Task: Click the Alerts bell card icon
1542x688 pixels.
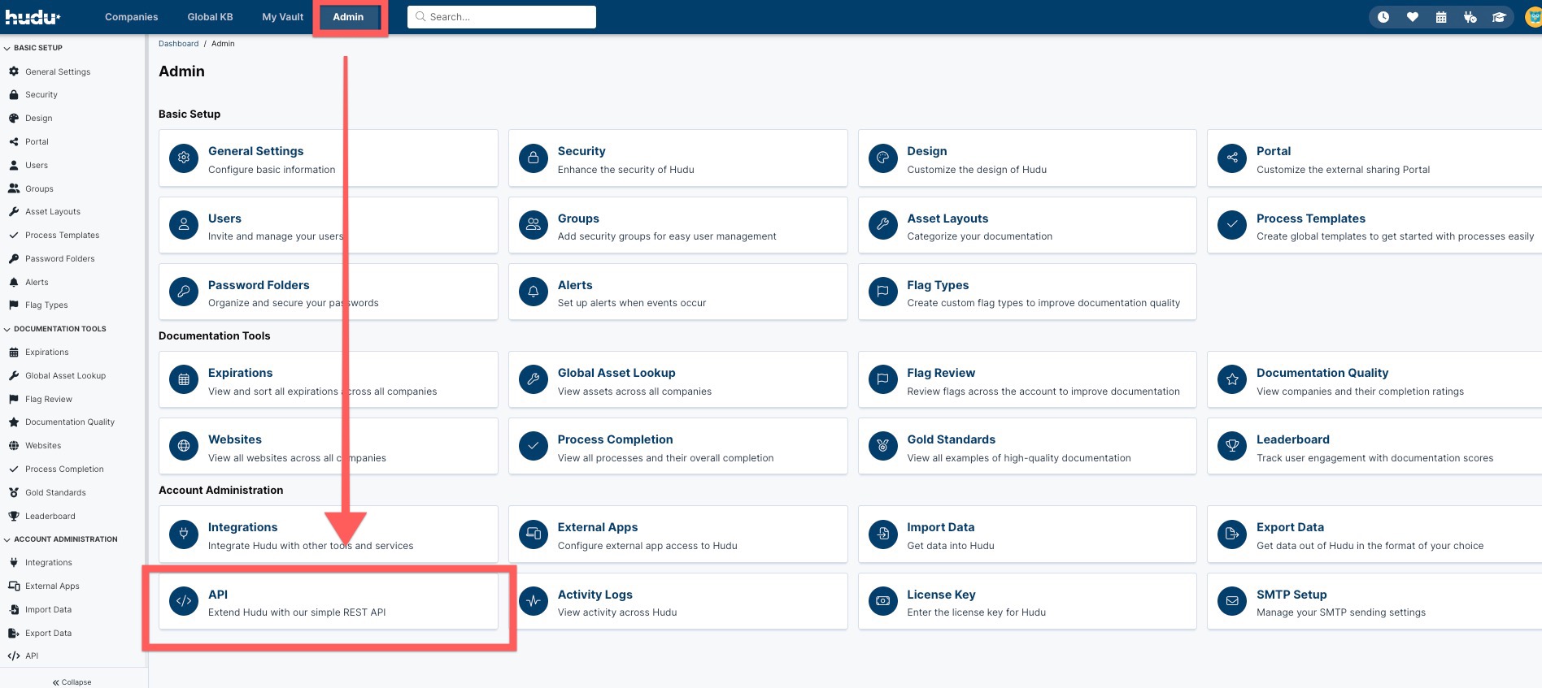Action: (534, 292)
